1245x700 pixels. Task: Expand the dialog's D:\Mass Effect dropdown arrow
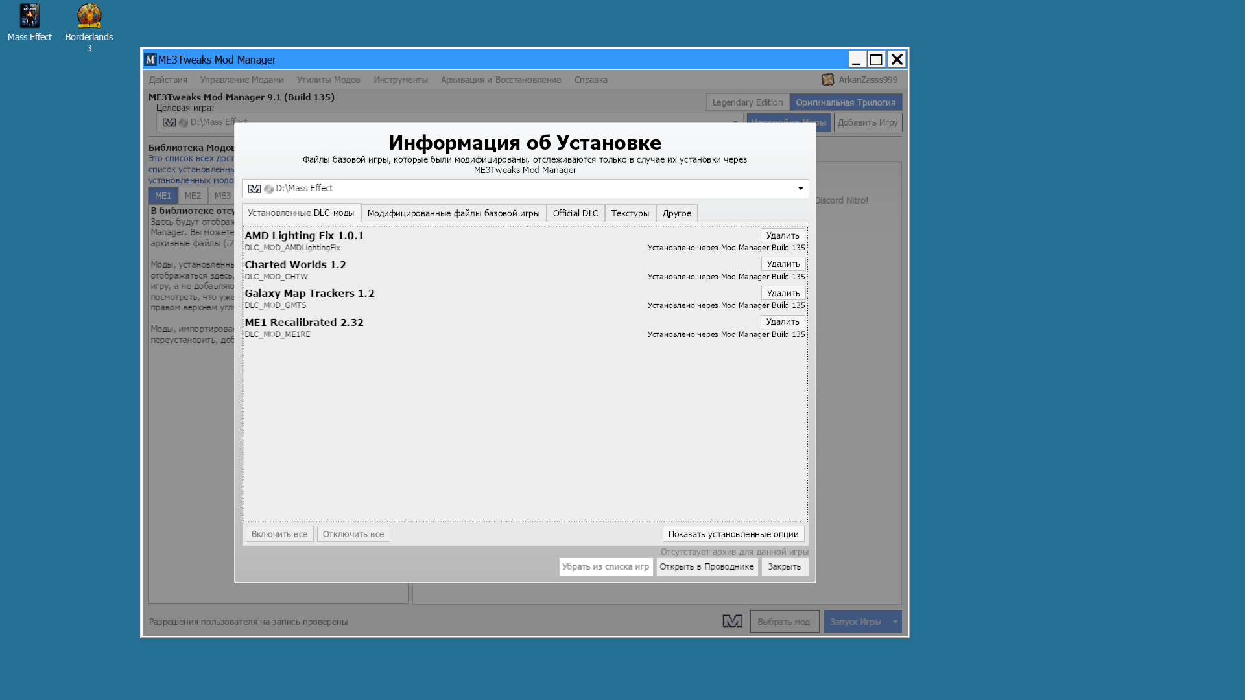coord(800,189)
